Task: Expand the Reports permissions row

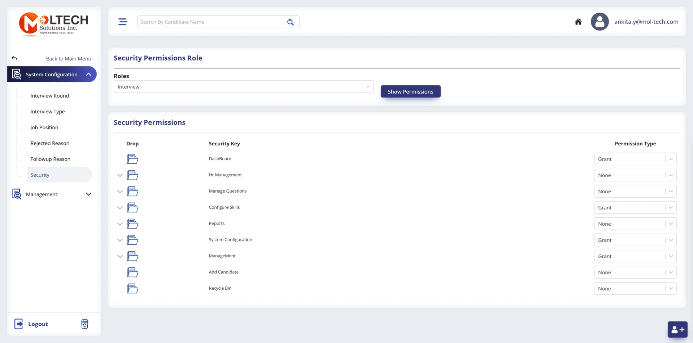Action: 120,224
